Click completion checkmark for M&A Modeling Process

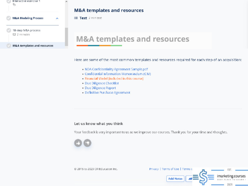pos(8,18)
